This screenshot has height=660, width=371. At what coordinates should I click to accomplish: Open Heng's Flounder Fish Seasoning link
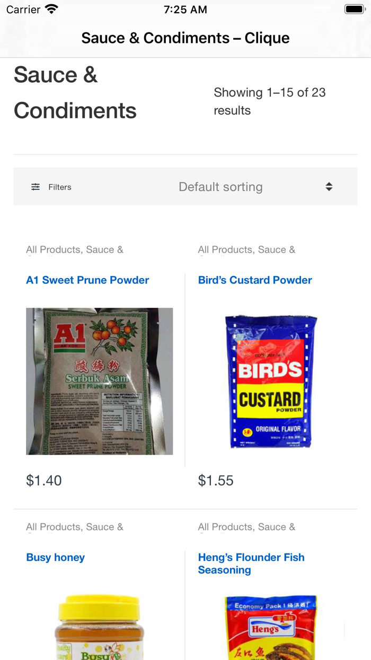pos(251,563)
